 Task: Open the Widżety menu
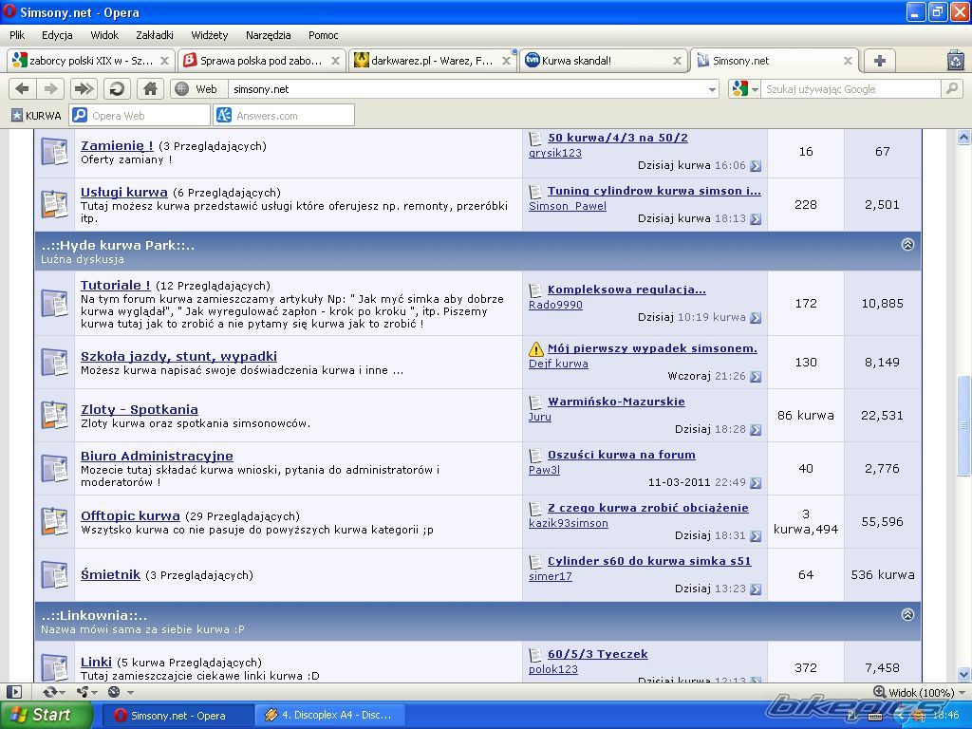coord(210,35)
